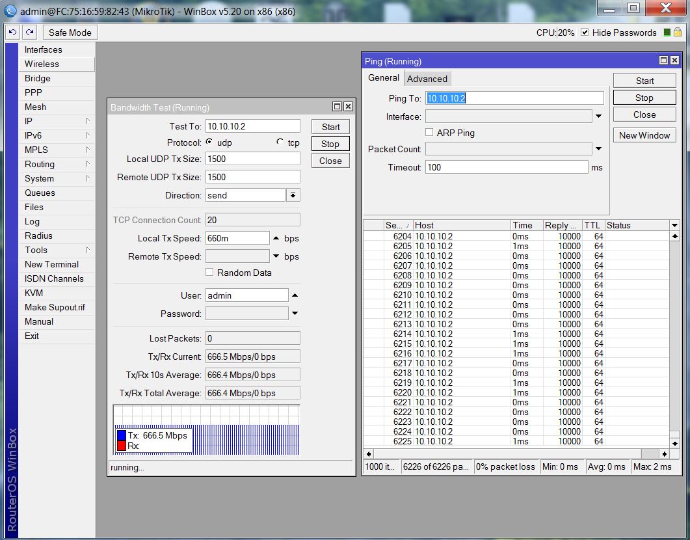The height and width of the screenshot is (540, 690).
Task: Expand the Remote Tx Speed field arrow
Action: click(x=276, y=256)
